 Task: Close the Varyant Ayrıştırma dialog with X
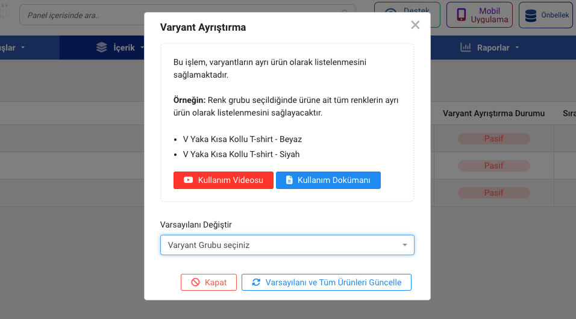pos(415,25)
